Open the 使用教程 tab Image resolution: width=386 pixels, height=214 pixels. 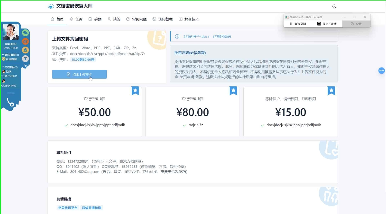(x=163, y=19)
